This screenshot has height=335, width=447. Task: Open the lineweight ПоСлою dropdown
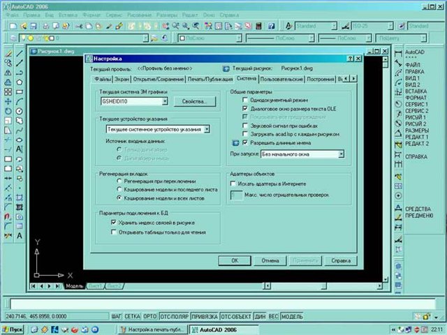[x=368, y=38]
